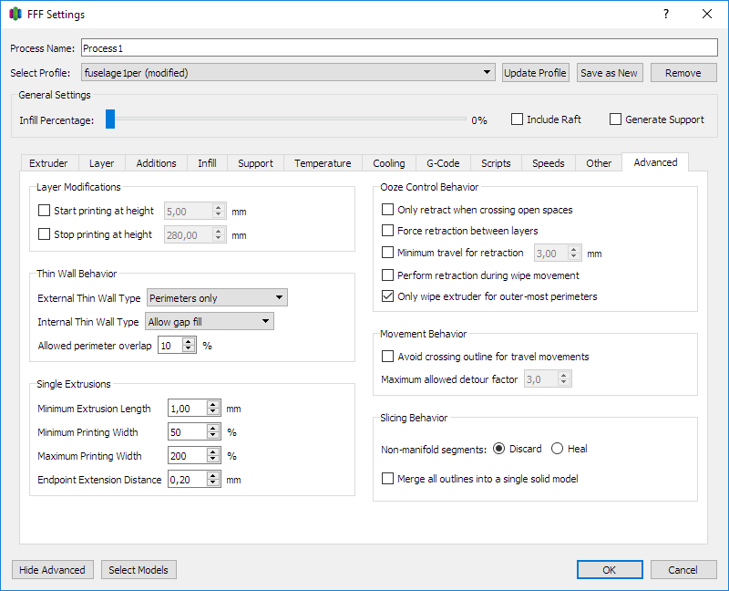The width and height of the screenshot is (729, 591).
Task: Open the Select Profile dropdown
Action: 288,73
